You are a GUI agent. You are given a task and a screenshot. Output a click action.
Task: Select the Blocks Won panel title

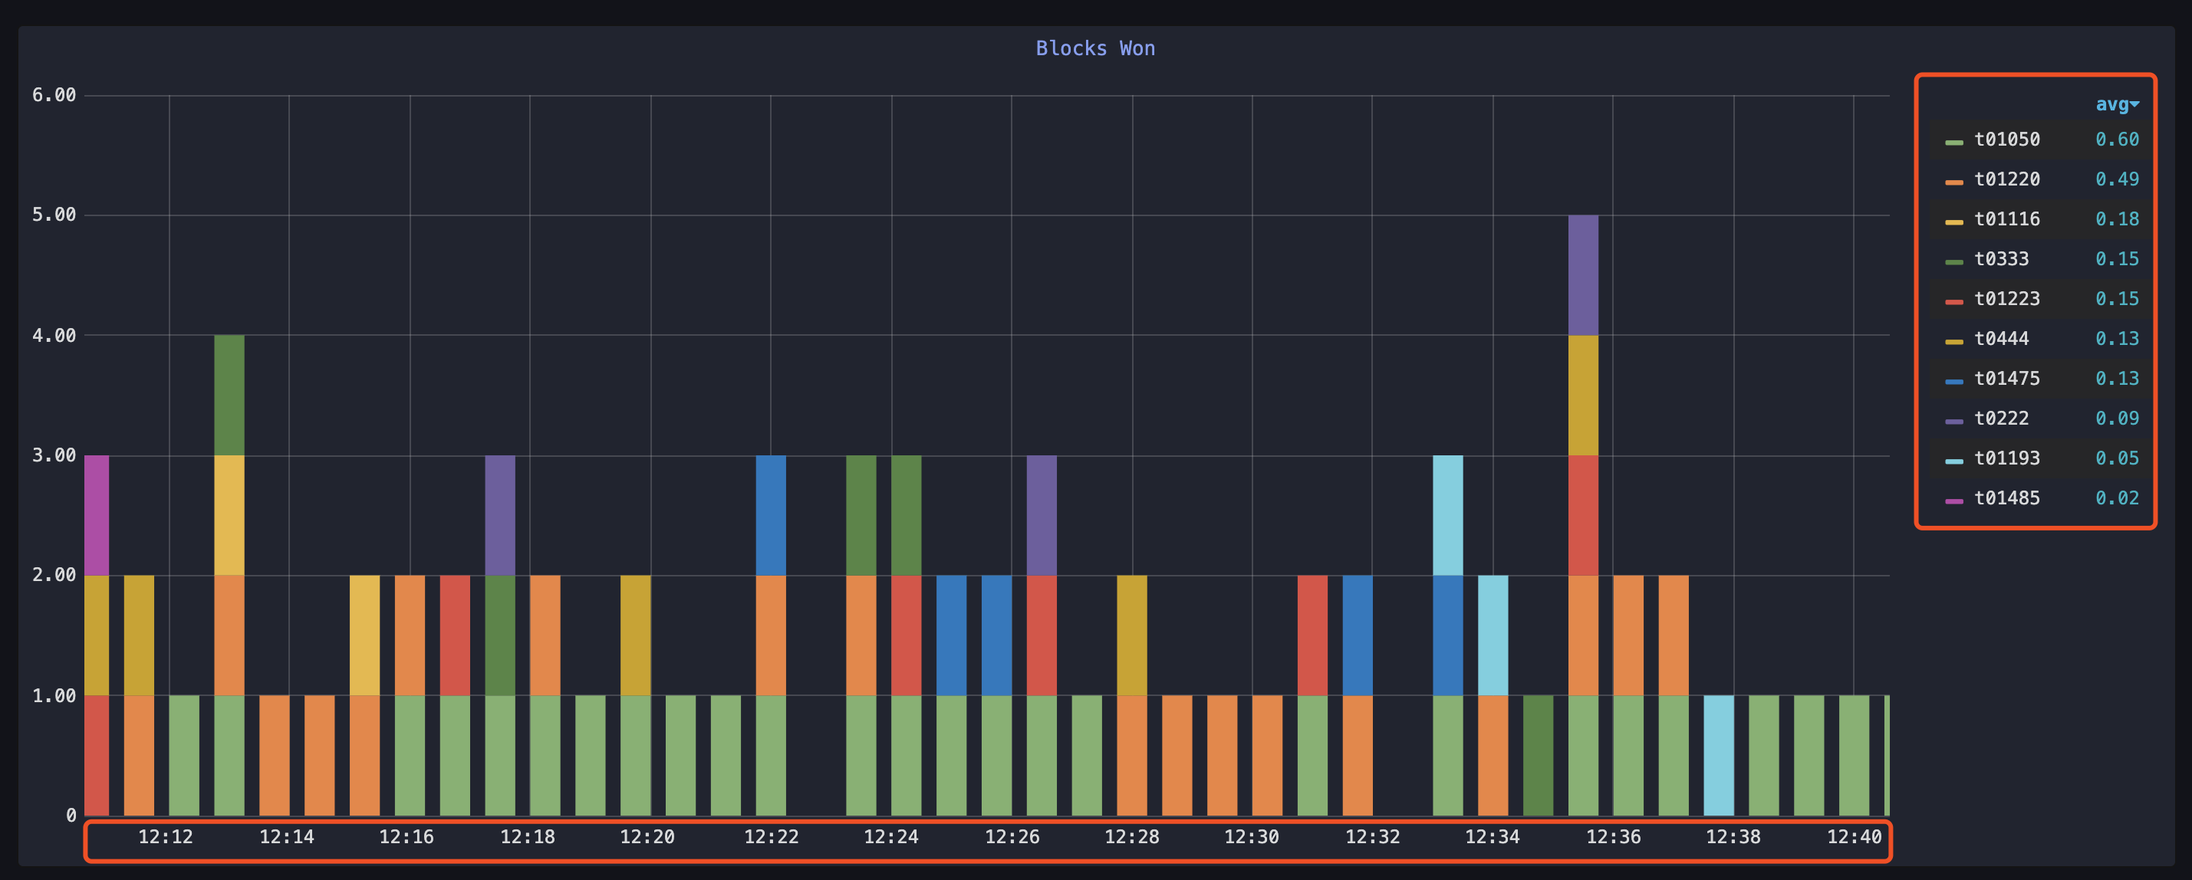(1094, 48)
